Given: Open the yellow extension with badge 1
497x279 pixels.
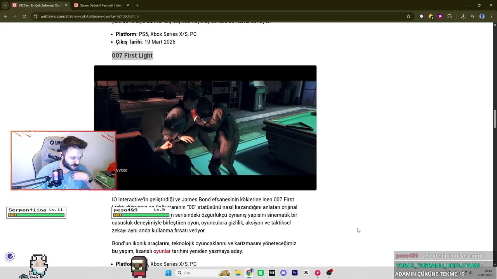Looking at the screenshot, I should click(431, 16).
